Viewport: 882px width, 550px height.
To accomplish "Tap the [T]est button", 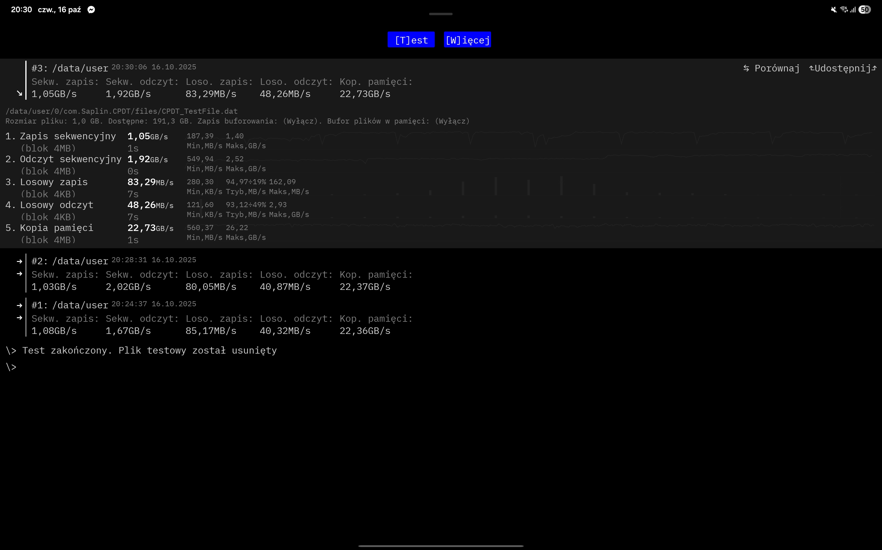I will 411,40.
